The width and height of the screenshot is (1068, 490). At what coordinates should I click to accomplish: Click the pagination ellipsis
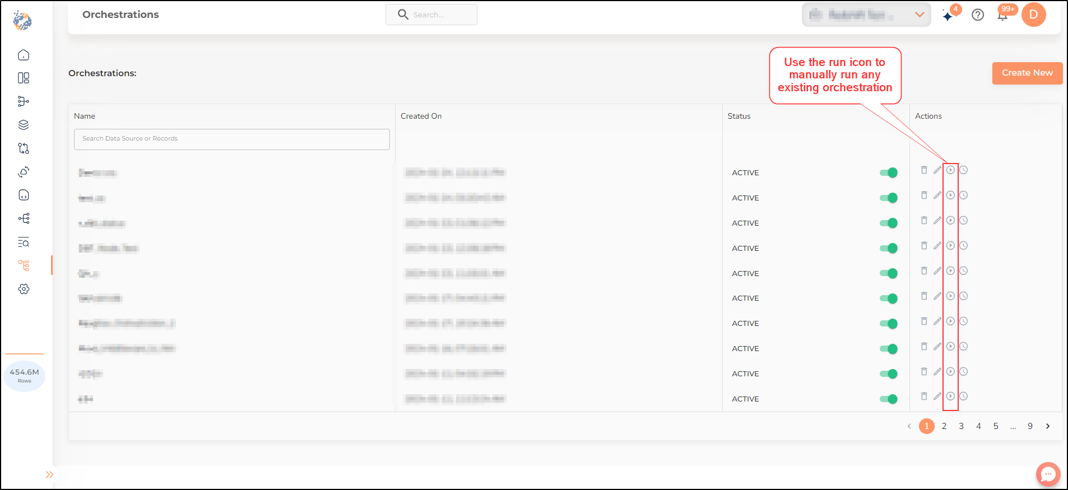click(x=1013, y=427)
